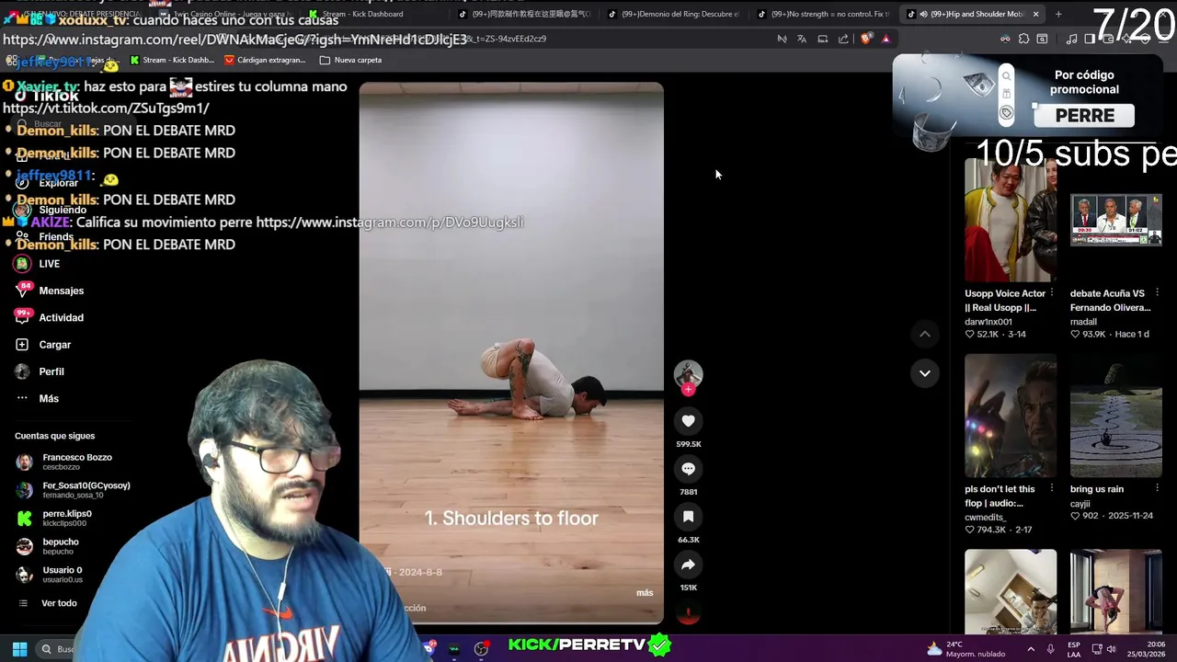Viewport: 1177px width, 662px height.
Task: Open Cárdigan extragrande bookmark
Action: tap(265, 60)
